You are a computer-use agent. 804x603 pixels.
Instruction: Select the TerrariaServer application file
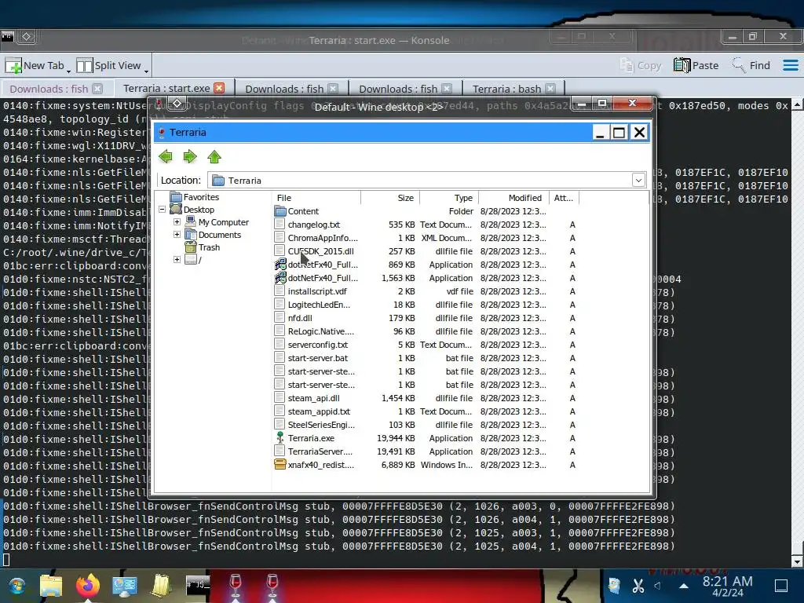click(320, 451)
